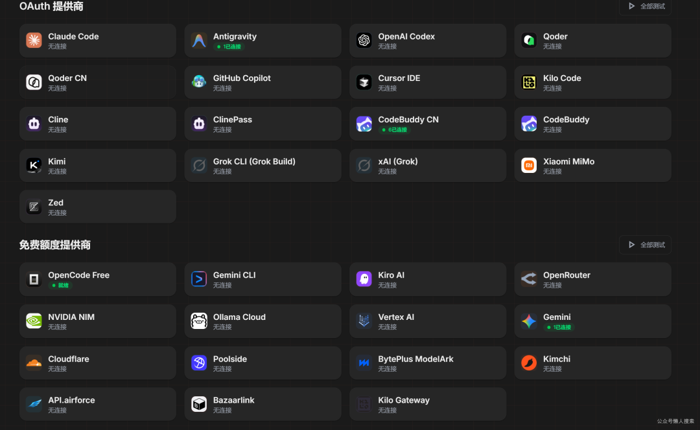Open the xAI (Grok) icon

click(364, 166)
